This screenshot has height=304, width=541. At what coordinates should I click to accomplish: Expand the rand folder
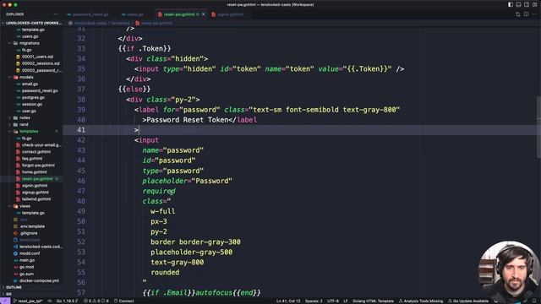coord(24,124)
